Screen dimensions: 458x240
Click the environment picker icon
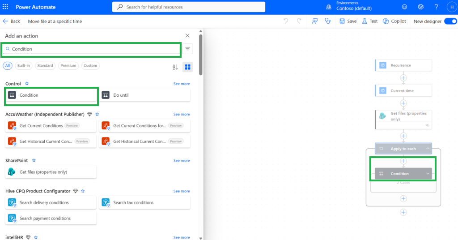[x=329, y=7]
